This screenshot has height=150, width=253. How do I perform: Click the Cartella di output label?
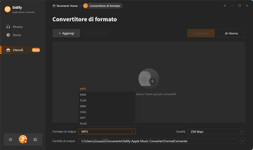pos(64,141)
